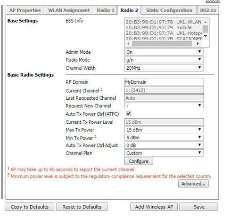Expand Auto Tx Power Ctrl Adjust dropdown

pyautogui.click(x=164, y=145)
